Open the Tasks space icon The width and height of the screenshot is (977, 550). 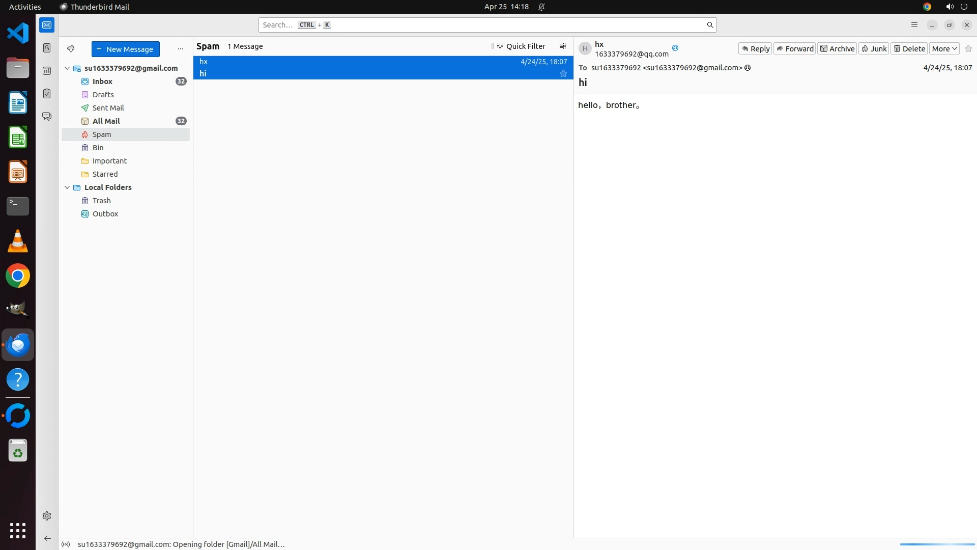[47, 94]
